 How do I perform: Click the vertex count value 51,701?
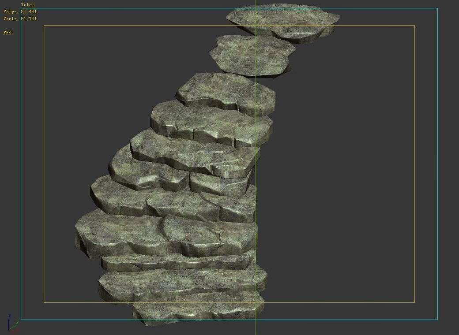pos(29,19)
